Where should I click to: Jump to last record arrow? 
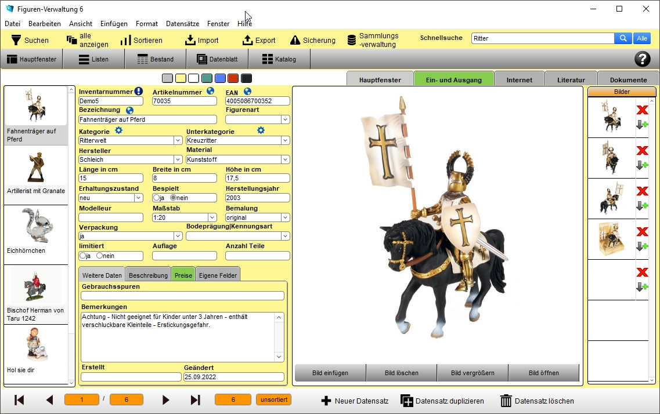(196, 400)
